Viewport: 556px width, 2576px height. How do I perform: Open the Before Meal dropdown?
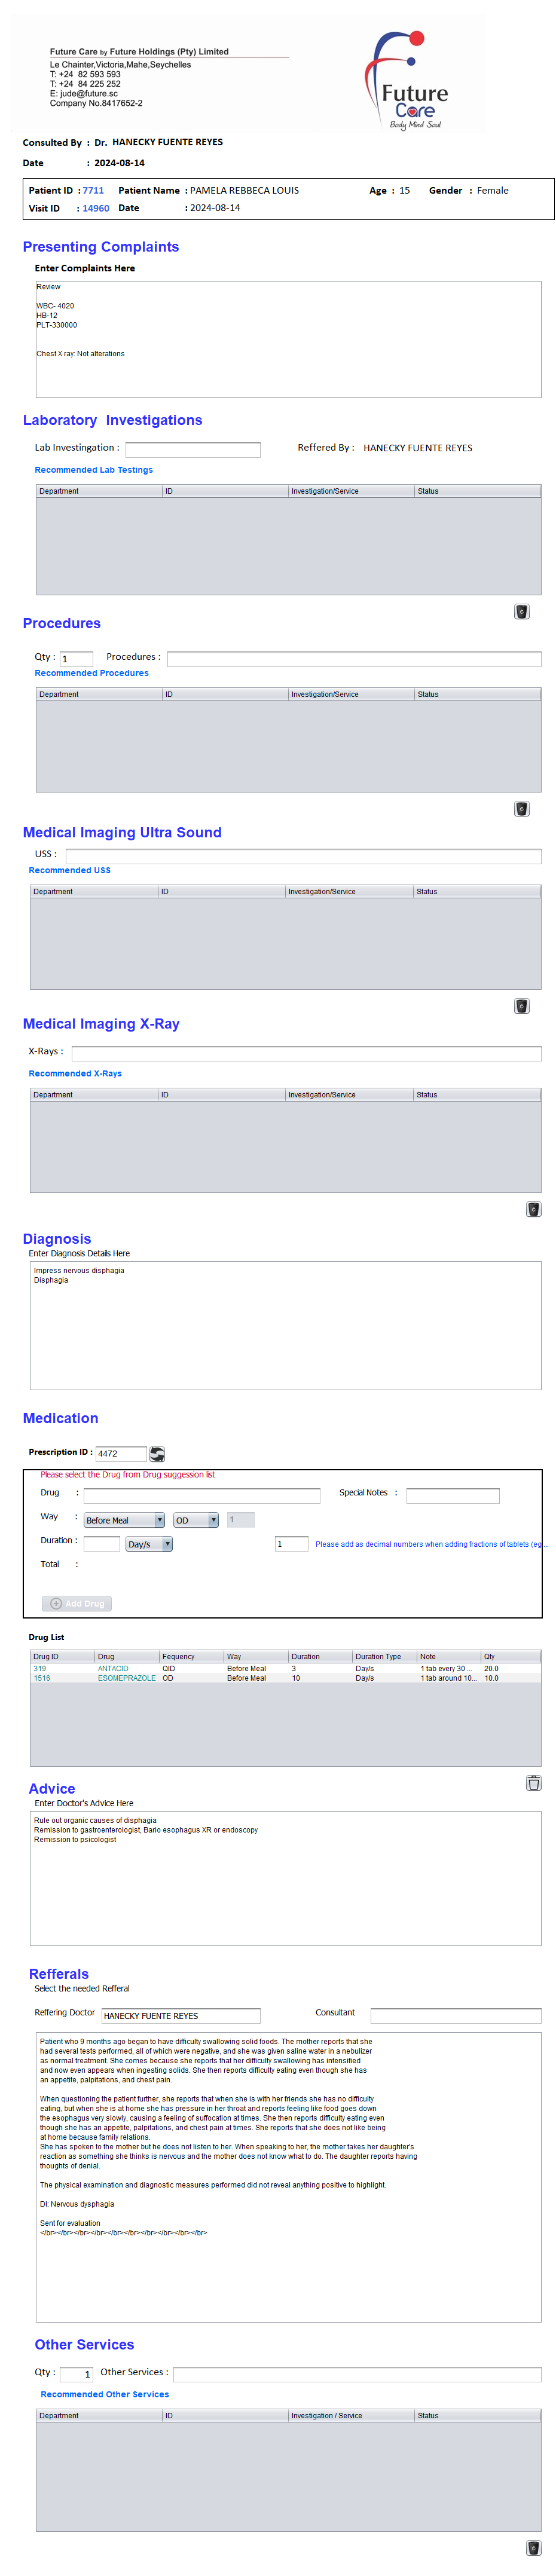[x=124, y=1519]
